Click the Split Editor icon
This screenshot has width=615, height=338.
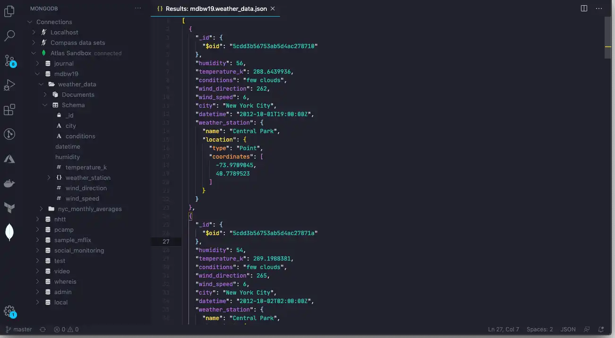(584, 8)
